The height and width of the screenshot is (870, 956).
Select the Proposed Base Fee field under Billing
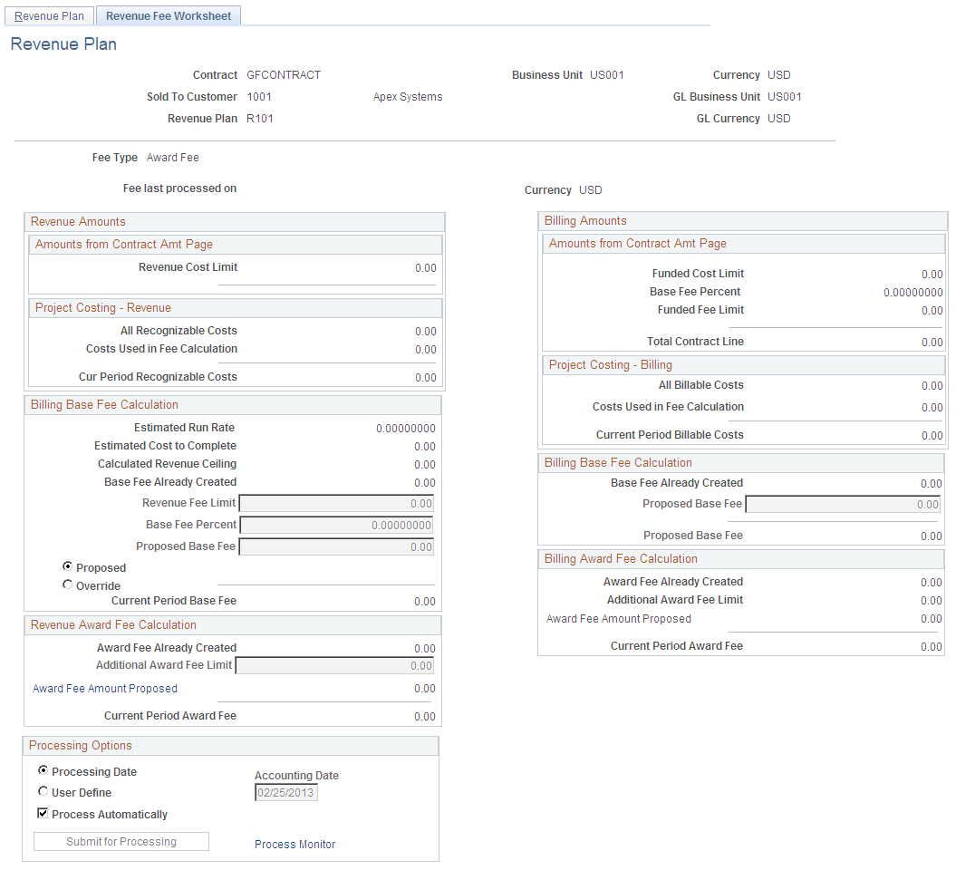pos(843,504)
